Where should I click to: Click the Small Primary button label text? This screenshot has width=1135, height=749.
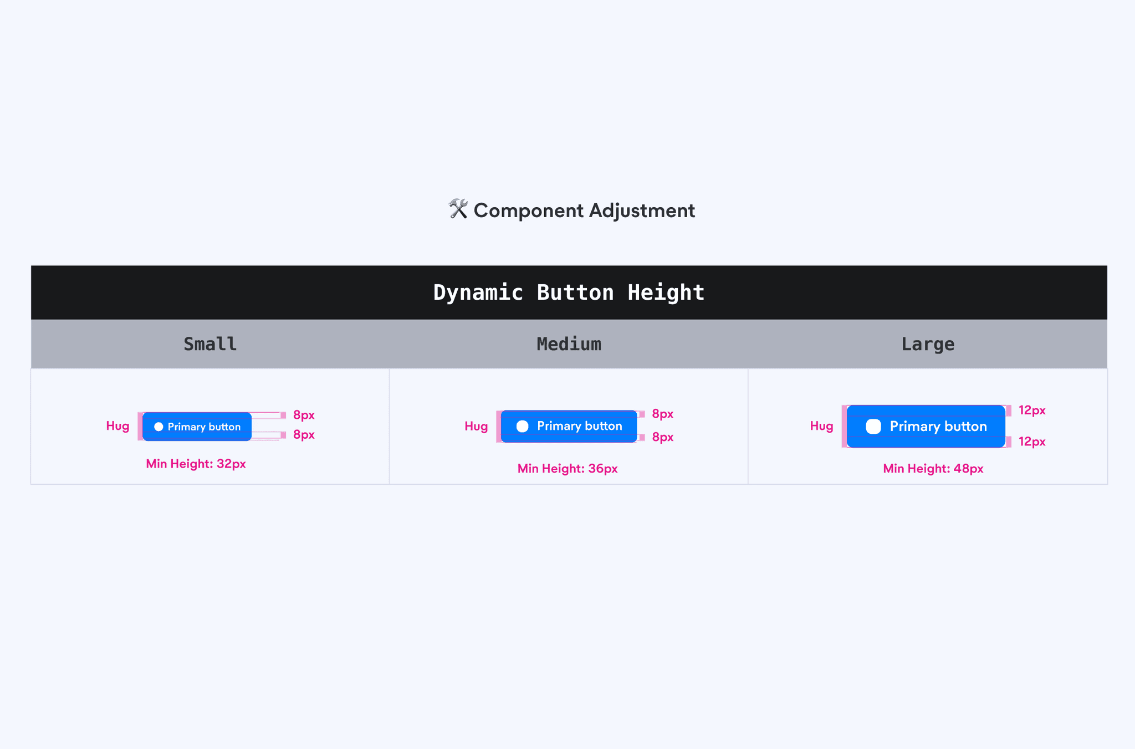[x=204, y=427]
